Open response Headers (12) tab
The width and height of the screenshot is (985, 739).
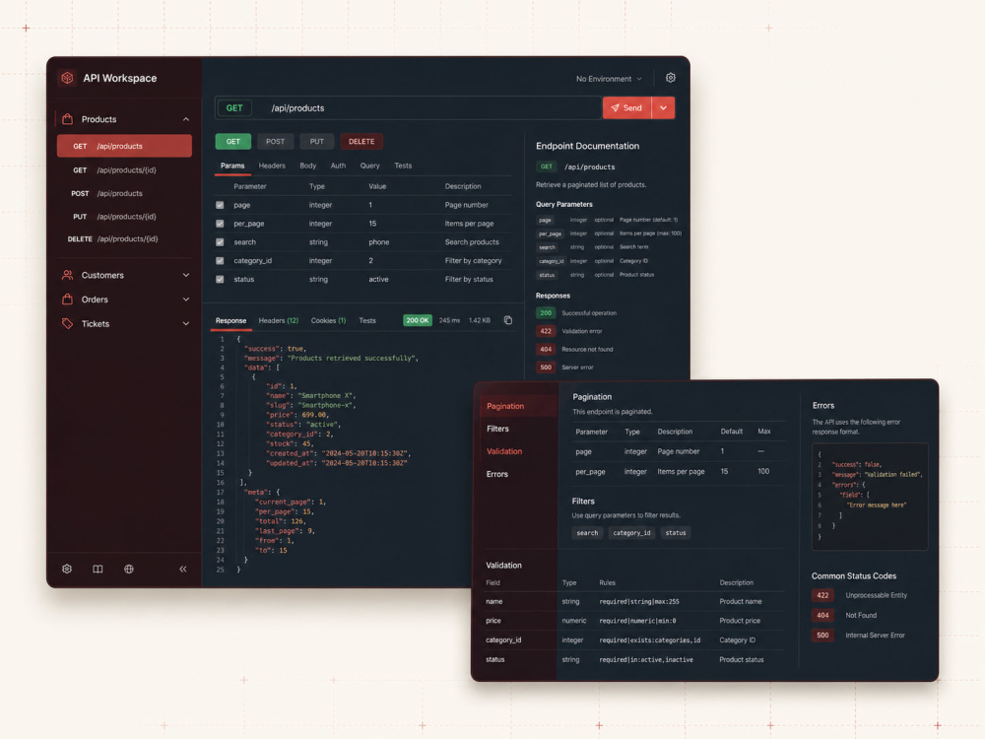[x=279, y=320]
